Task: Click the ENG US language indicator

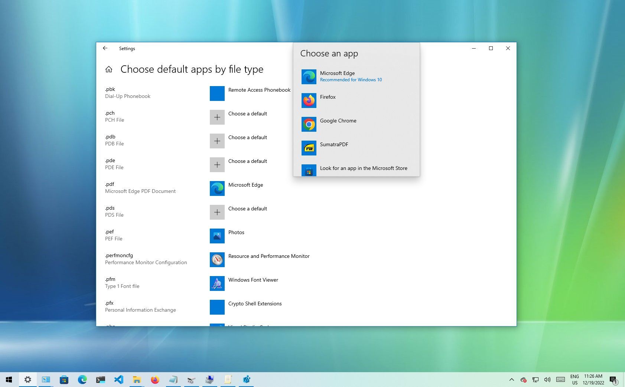Action: pos(575,380)
